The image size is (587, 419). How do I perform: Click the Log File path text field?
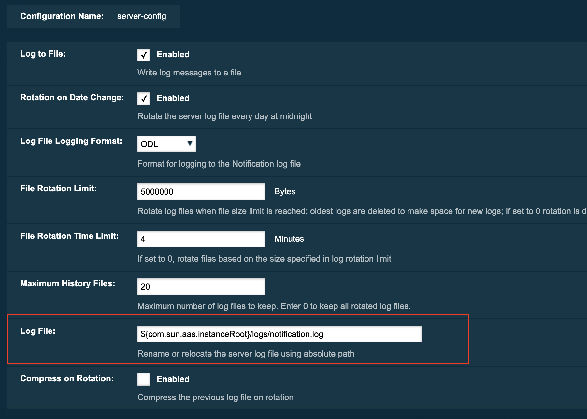pyautogui.click(x=279, y=334)
